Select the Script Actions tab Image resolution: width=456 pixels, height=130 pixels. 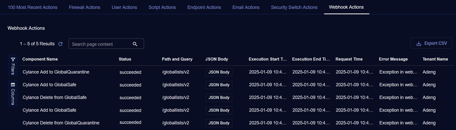[x=162, y=7]
